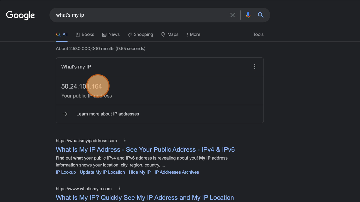This screenshot has height=202, width=360.
Task: Go to the Maps tab
Action: (x=170, y=34)
